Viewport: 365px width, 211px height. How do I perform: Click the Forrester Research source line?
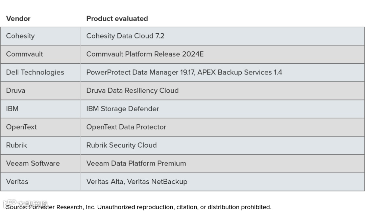point(139,207)
